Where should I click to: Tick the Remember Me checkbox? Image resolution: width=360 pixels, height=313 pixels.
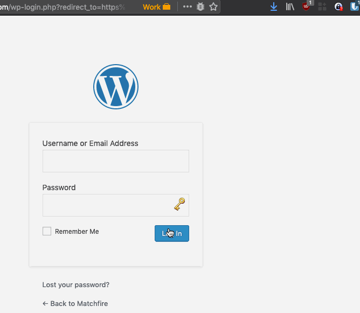tap(47, 231)
